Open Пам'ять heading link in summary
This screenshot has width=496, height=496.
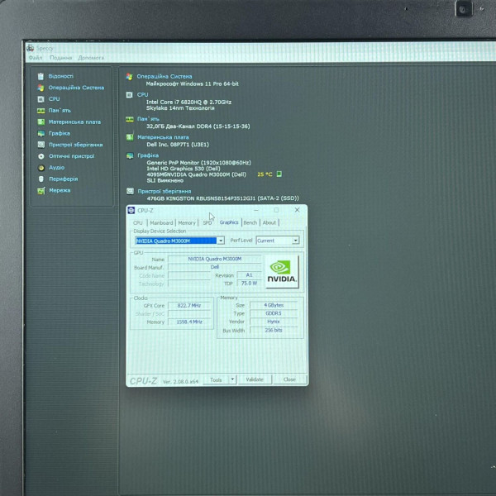click(148, 119)
